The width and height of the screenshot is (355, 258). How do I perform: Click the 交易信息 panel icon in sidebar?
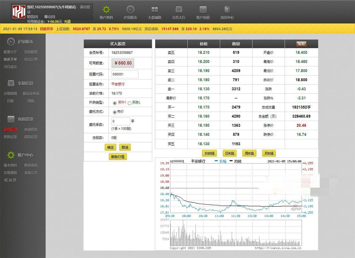coord(11,83)
